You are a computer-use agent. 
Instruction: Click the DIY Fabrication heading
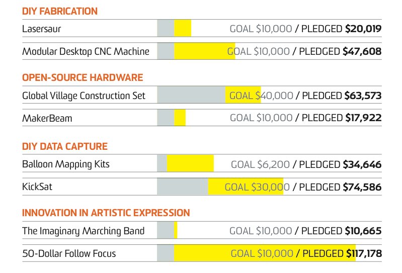click(60, 11)
